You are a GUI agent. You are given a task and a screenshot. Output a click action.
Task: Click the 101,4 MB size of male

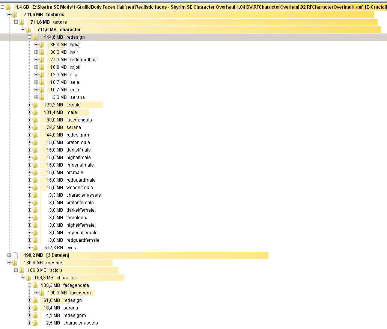(x=53, y=112)
